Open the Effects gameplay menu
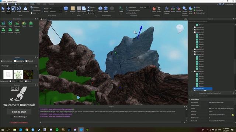The image size is (236, 132). click(x=154, y=9)
